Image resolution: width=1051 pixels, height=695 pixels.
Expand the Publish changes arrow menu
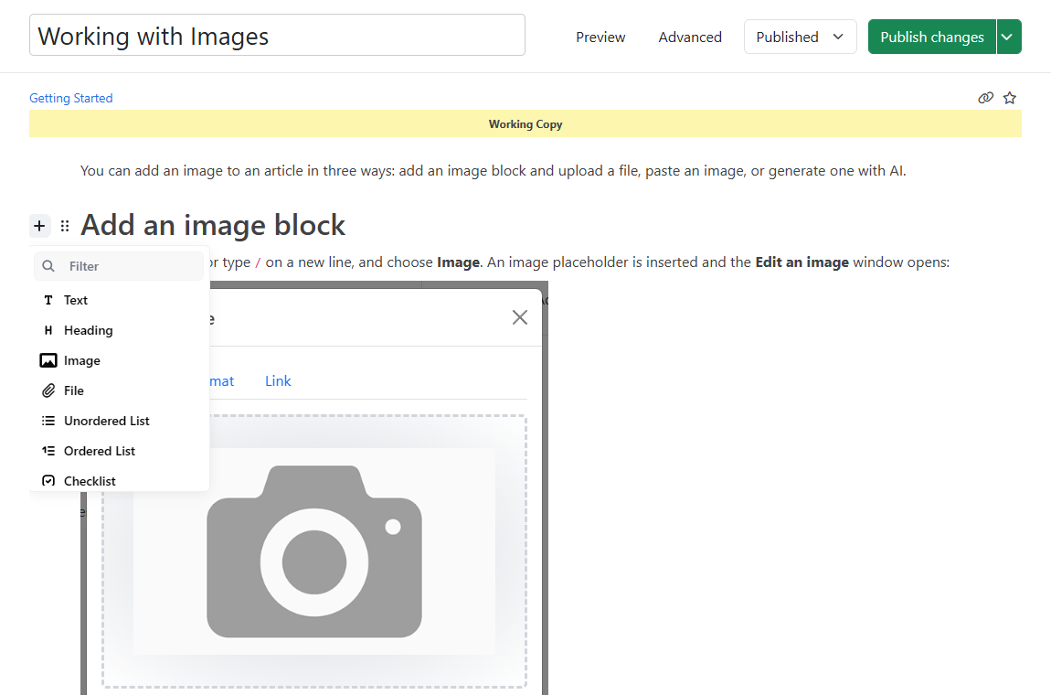point(1008,37)
